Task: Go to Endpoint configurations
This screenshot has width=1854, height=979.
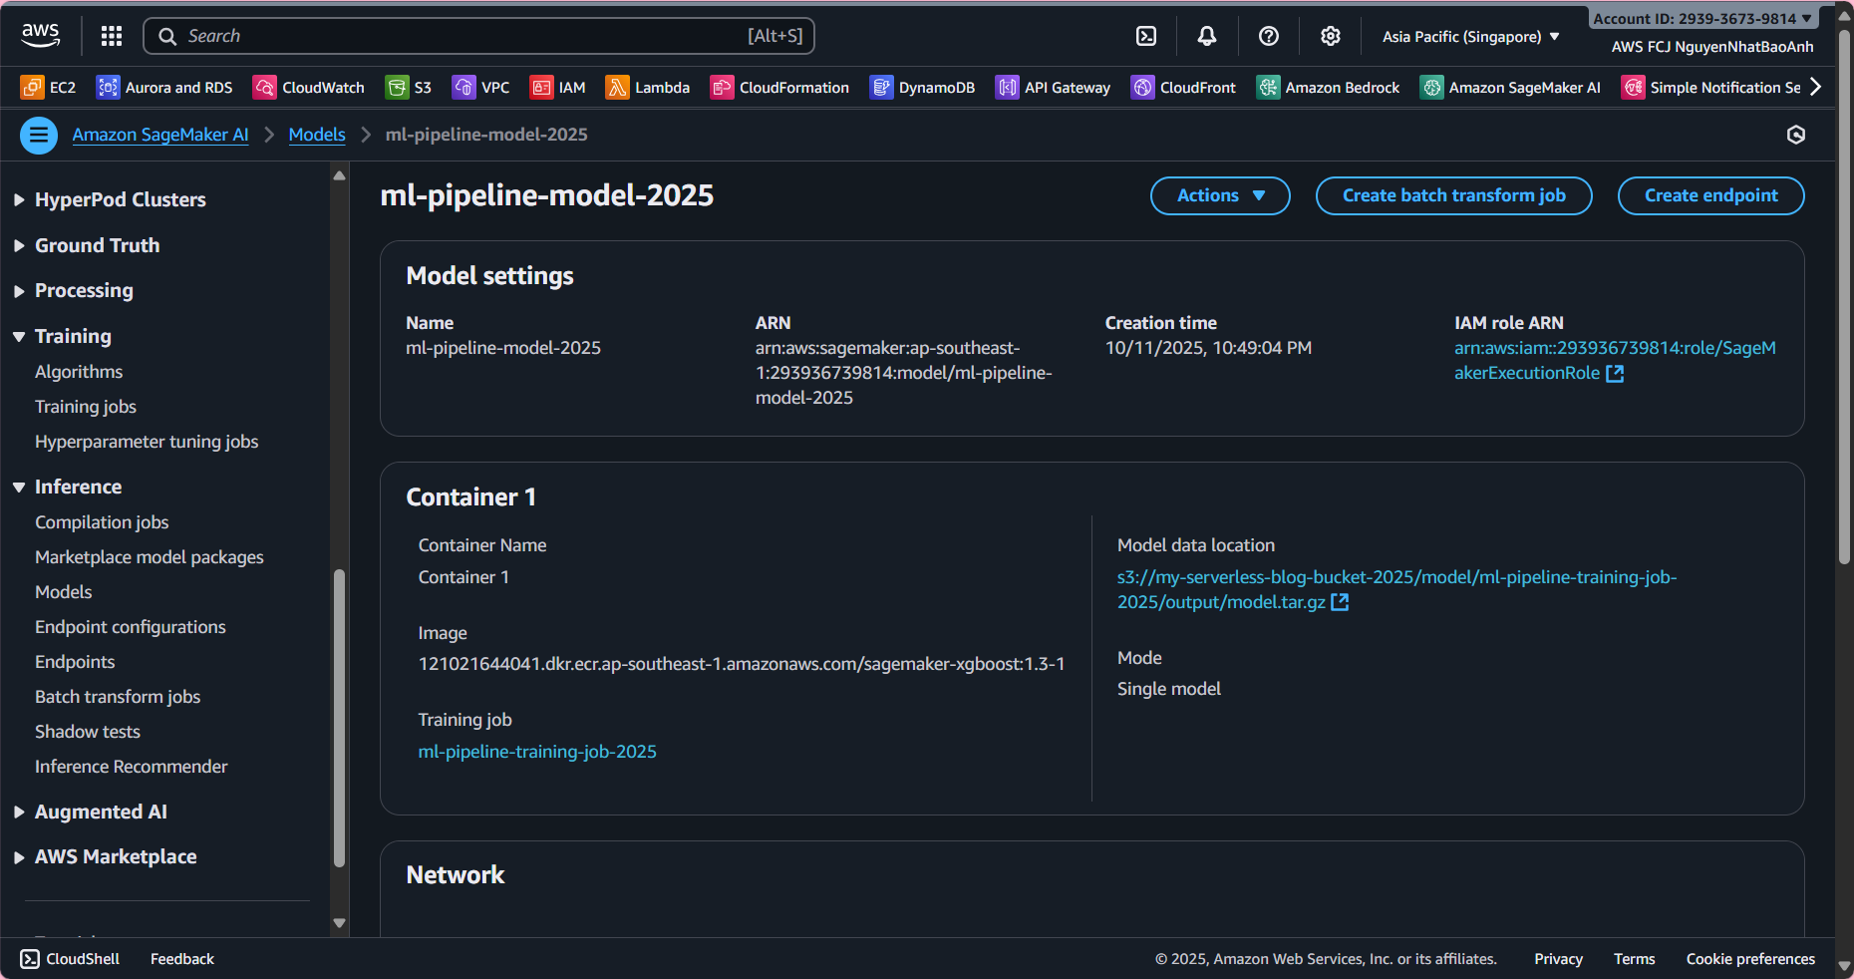Action: point(131,627)
